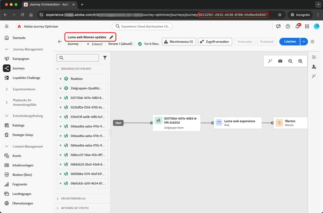Zoom in on the journey canvas
Viewport: 323px width, 213px height.
point(300,61)
